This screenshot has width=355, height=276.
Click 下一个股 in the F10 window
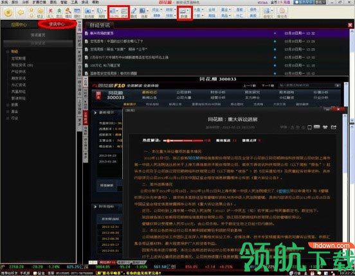click(268, 85)
